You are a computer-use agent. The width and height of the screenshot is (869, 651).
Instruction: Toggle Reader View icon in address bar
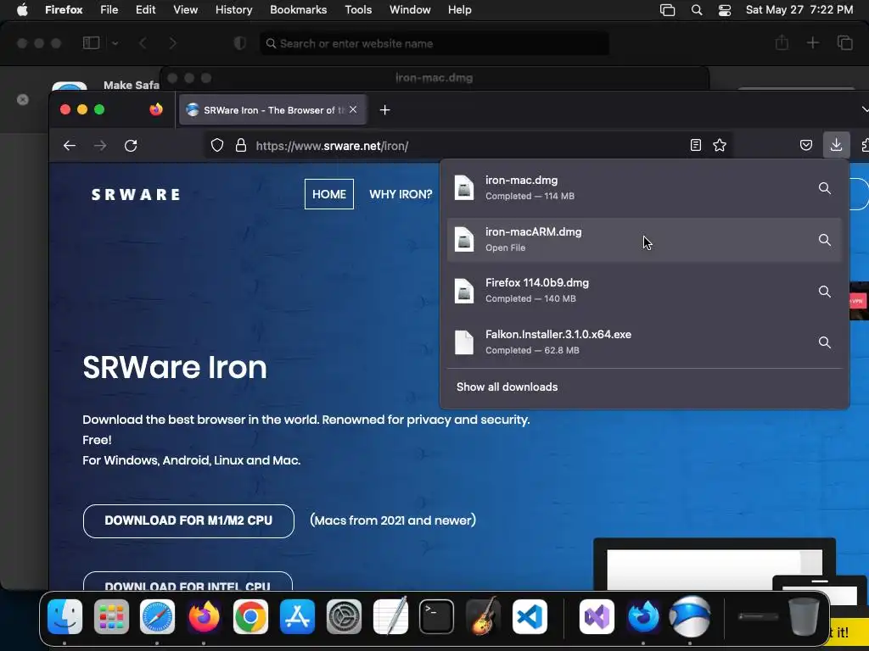(x=696, y=145)
